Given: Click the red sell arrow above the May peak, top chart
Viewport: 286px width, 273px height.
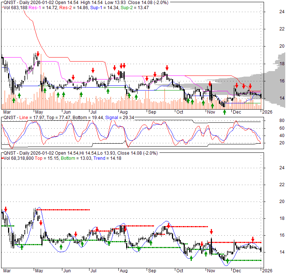Looking at the screenshot, I should tap(38, 54).
